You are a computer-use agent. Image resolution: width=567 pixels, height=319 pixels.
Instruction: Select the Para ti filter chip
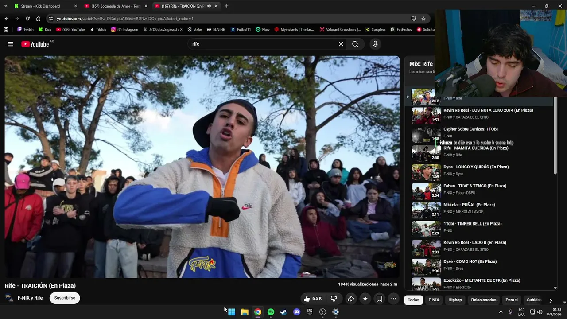pyautogui.click(x=512, y=300)
